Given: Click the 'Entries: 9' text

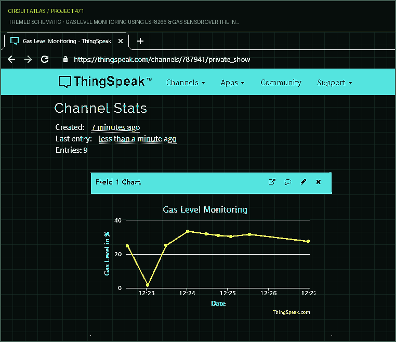Looking at the screenshot, I should [72, 150].
